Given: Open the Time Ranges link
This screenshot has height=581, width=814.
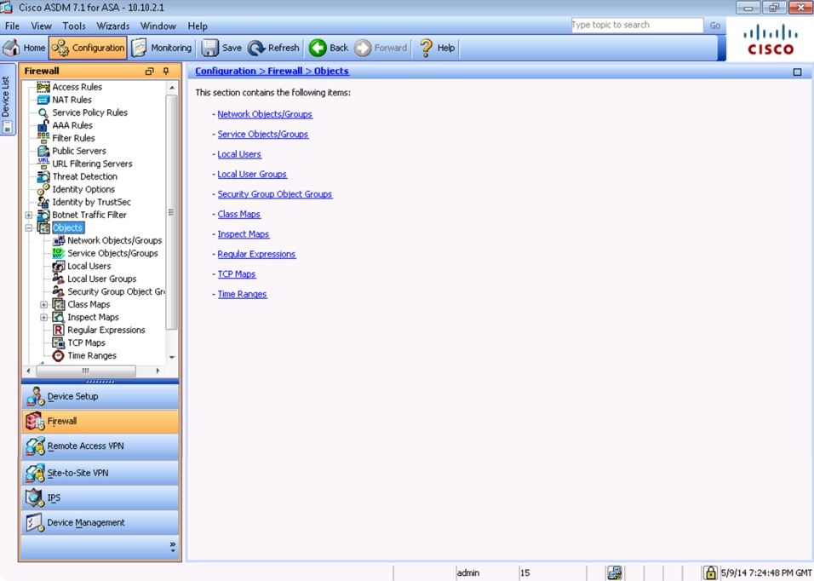Looking at the screenshot, I should tap(242, 294).
